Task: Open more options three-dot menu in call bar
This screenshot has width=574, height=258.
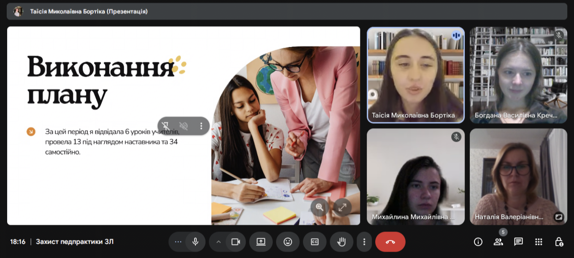Action: (x=364, y=242)
